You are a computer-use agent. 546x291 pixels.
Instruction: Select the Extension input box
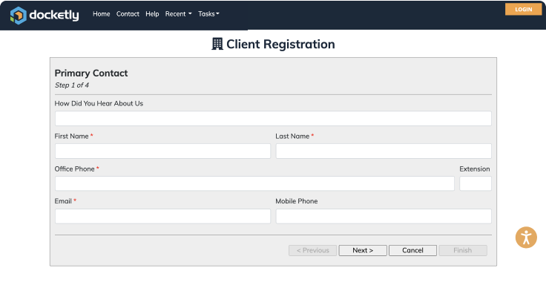pos(476,183)
